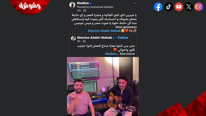Click the globe privacy icon beside 1m
The height and width of the screenshot is (116, 206).
point(85,10)
